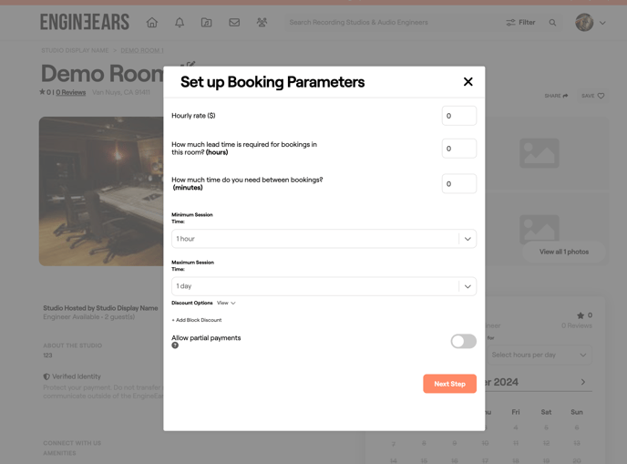Viewport: 627px width, 464px height.
Task: Click the Next Step button
Action: pos(449,384)
